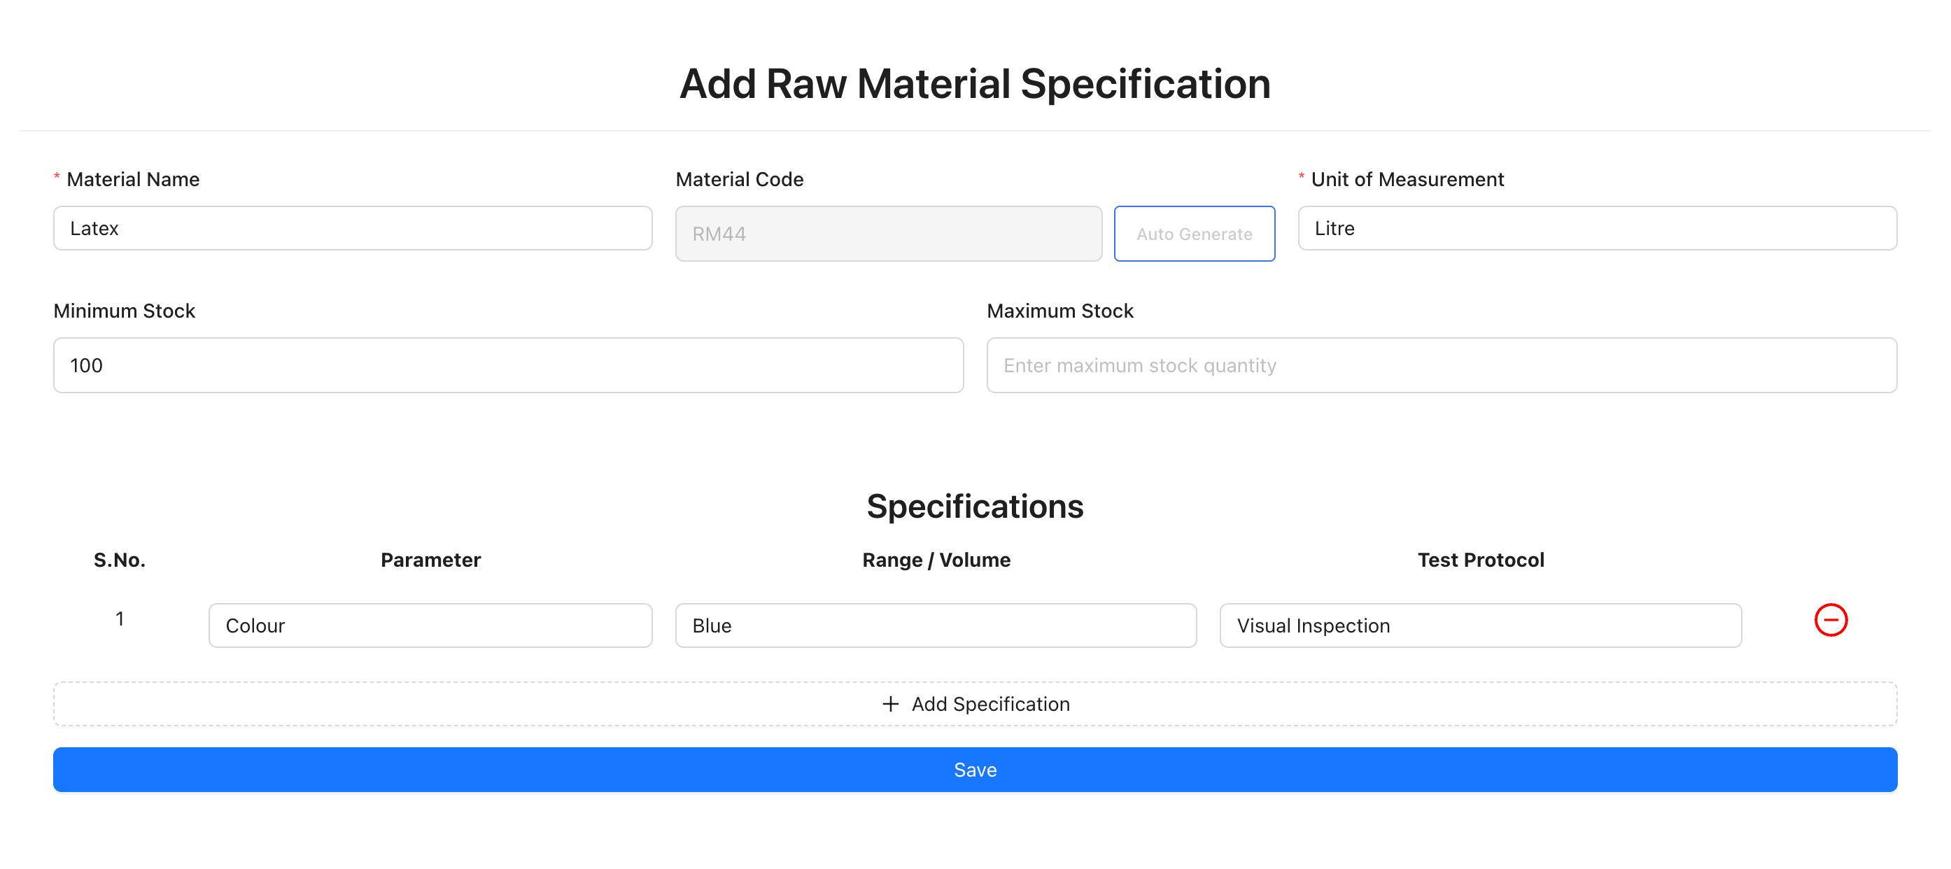The width and height of the screenshot is (1951, 869).
Task: Click the Test Protocol field showing Visual Inspection
Action: [x=1481, y=626]
